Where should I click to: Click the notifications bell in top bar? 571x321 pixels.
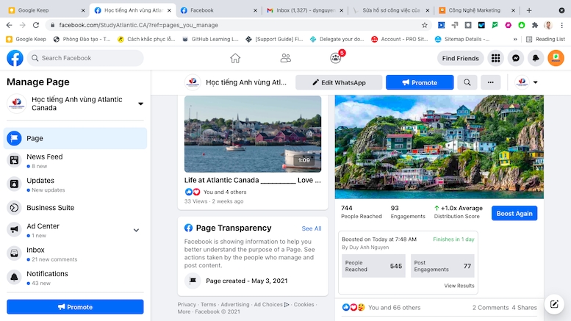pyautogui.click(x=536, y=58)
